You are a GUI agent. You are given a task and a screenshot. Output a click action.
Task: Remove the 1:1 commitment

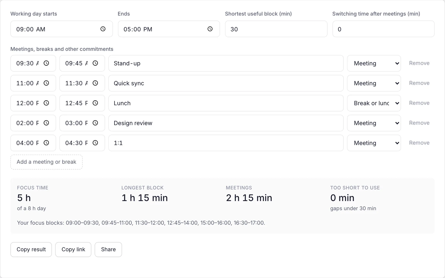419,143
